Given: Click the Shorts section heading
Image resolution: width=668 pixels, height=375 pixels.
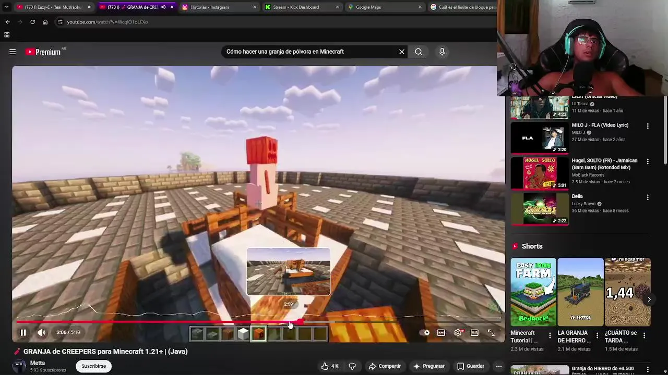Looking at the screenshot, I should (x=532, y=246).
